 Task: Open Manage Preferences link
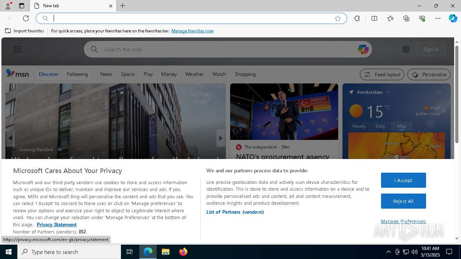pos(403,221)
